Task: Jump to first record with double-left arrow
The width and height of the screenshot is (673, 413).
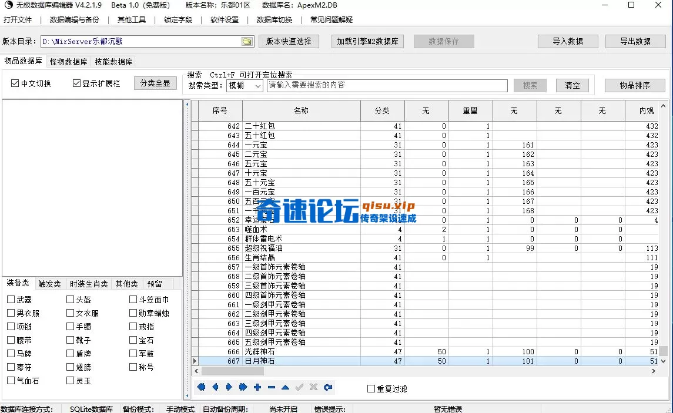Action: click(201, 387)
